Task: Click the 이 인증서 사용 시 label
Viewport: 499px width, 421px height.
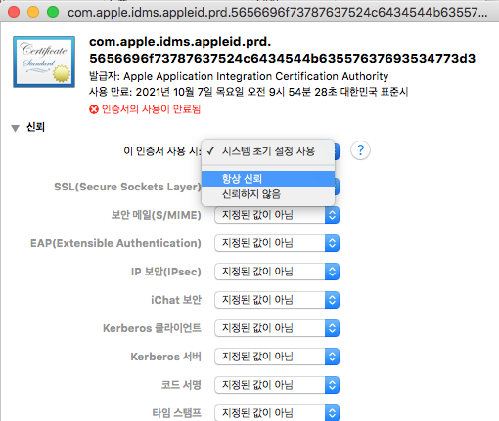Action: pos(162,151)
